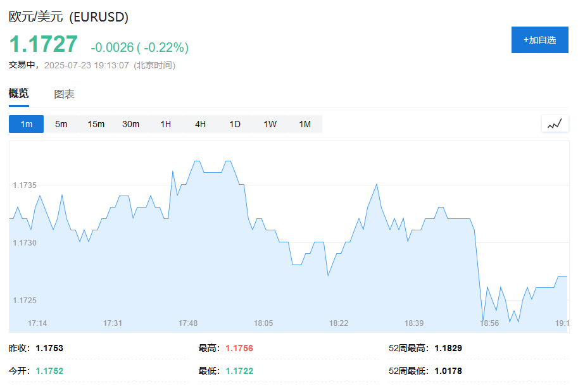Select the 30m interval
This screenshot has width=578, height=386.
coord(131,124)
